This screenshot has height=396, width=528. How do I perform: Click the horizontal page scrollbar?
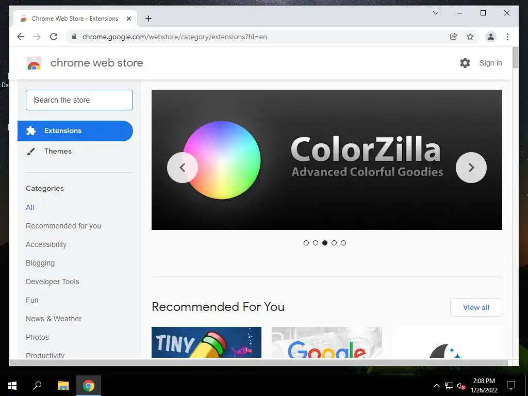tap(259, 362)
